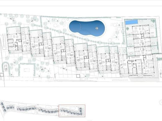Image resolution: width=162 pixels, height=121 pixels.
Task: Select the small rectangular light-blue pool
Action: pyautogui.click(x=132, y=22)
